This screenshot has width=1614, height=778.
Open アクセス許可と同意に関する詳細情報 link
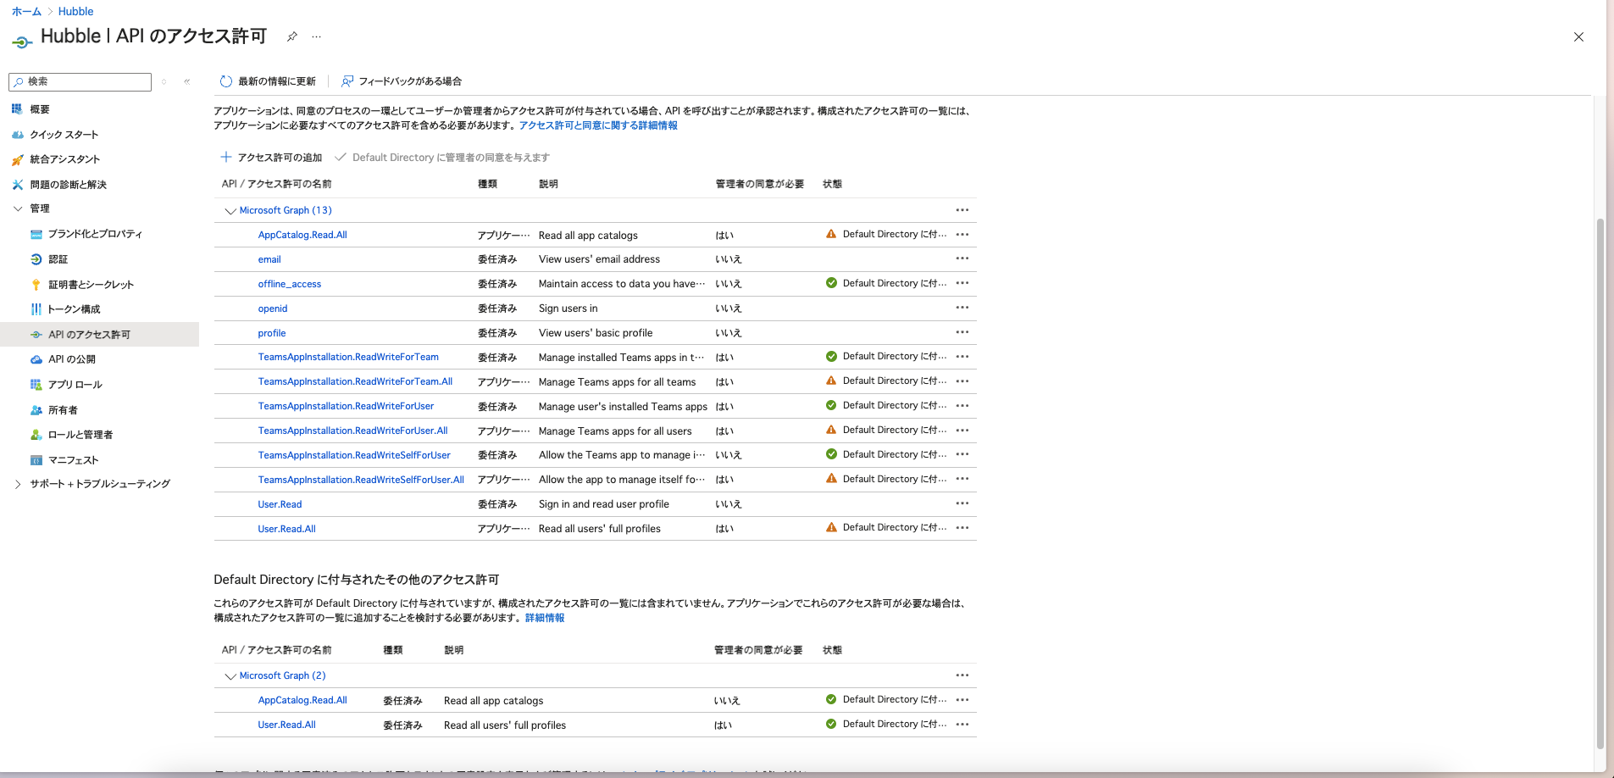[x=598, y=125]
